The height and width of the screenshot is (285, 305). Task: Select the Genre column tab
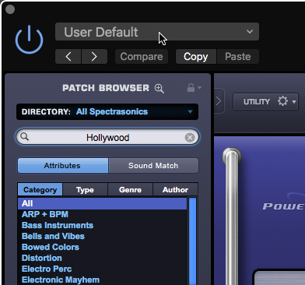click(130, 190)
